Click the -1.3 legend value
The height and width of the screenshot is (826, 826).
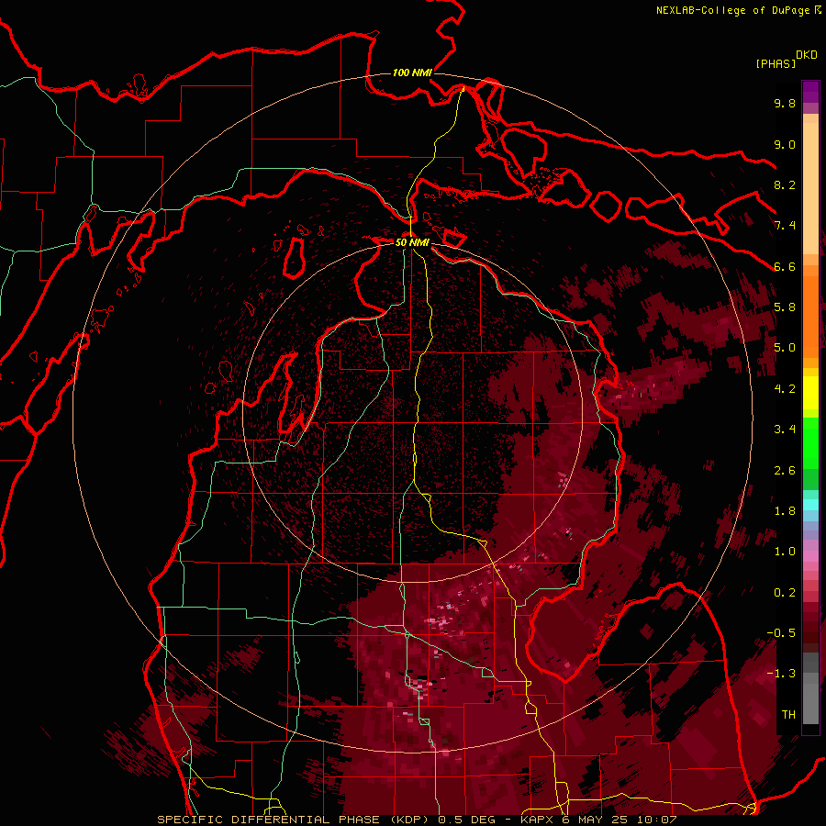pyautogui.click(x=781, y=674)
